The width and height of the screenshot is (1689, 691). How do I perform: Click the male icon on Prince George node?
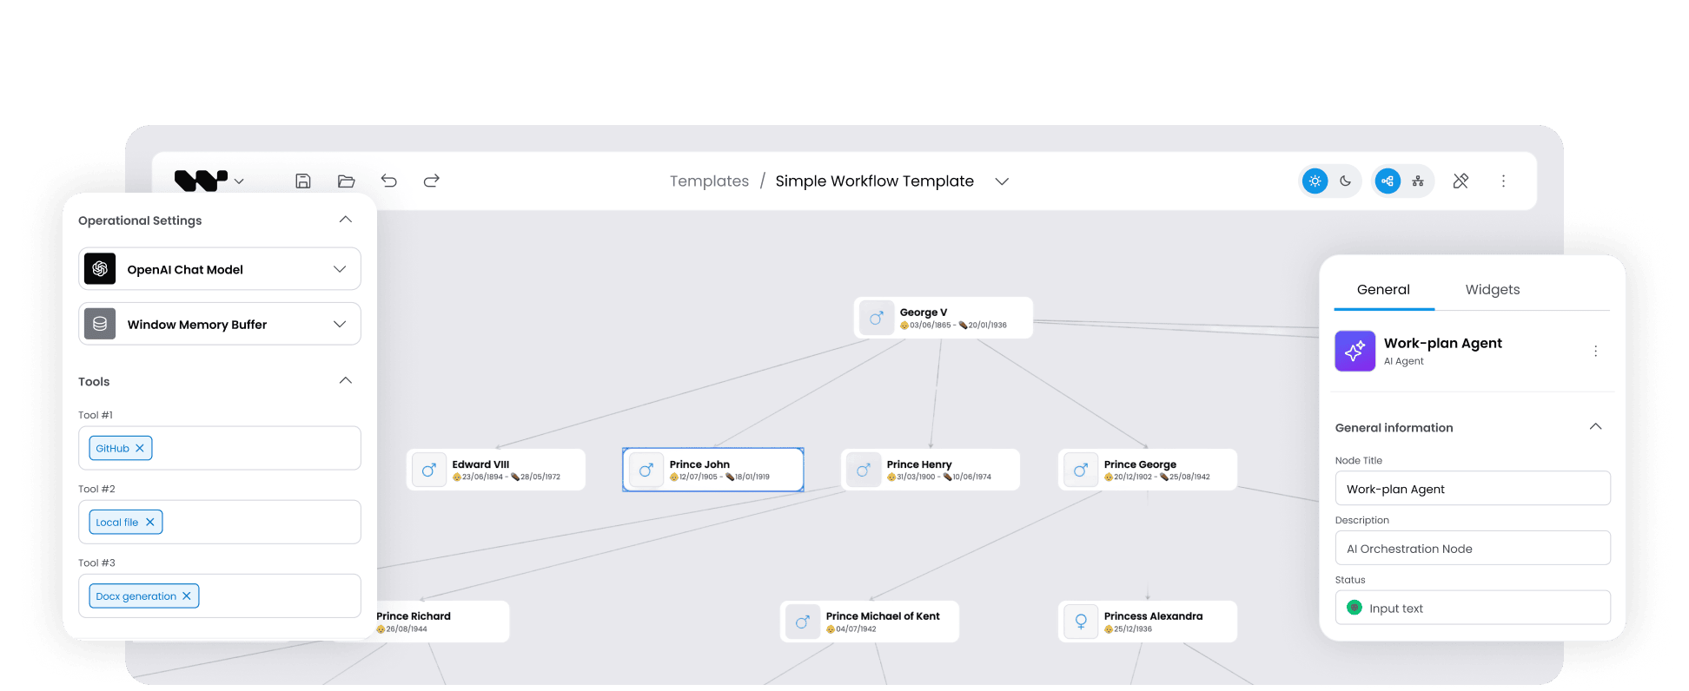pyautogui.click(x=1081, y=470)
